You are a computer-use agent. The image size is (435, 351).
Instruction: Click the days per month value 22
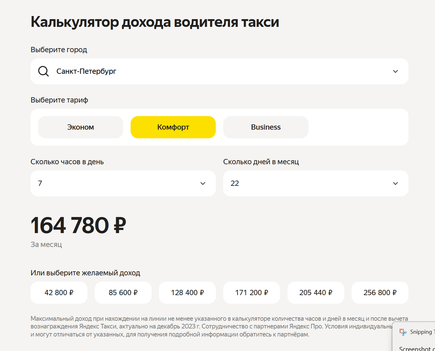coord(235,183)
